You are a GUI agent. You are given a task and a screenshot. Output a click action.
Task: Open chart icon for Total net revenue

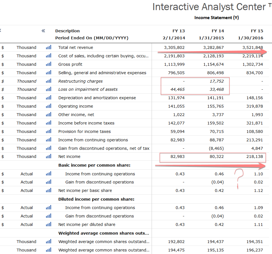click(48, 47)
